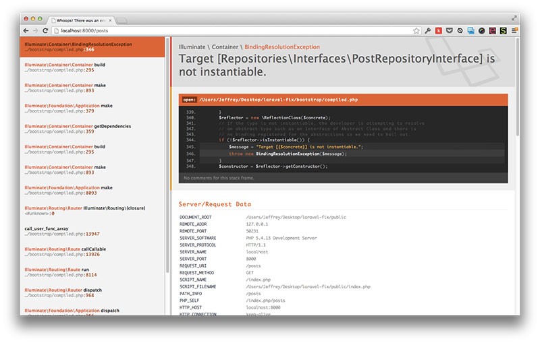This screenshot has height=343, width=540.
Task: Open the Pocket extension icon
Action: pyautogui.click(x=450, y=30)
